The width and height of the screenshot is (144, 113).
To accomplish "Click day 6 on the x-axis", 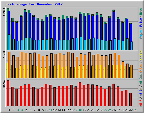I will pyautogui.click(x=30, y=110).
